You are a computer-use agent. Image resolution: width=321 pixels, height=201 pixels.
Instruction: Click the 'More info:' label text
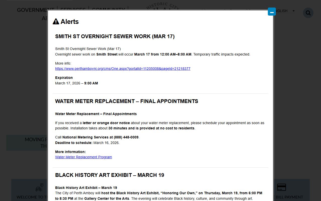(x=63, y=63)
